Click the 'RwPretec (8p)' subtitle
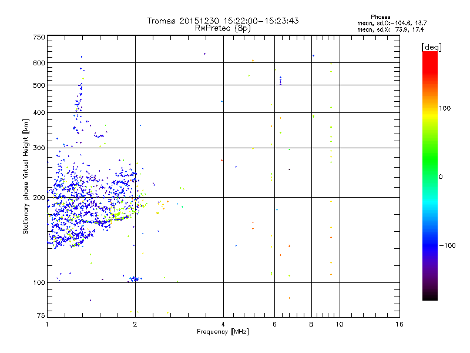The height and width of the screenshot is (353, 470). [x=223, y=28]
